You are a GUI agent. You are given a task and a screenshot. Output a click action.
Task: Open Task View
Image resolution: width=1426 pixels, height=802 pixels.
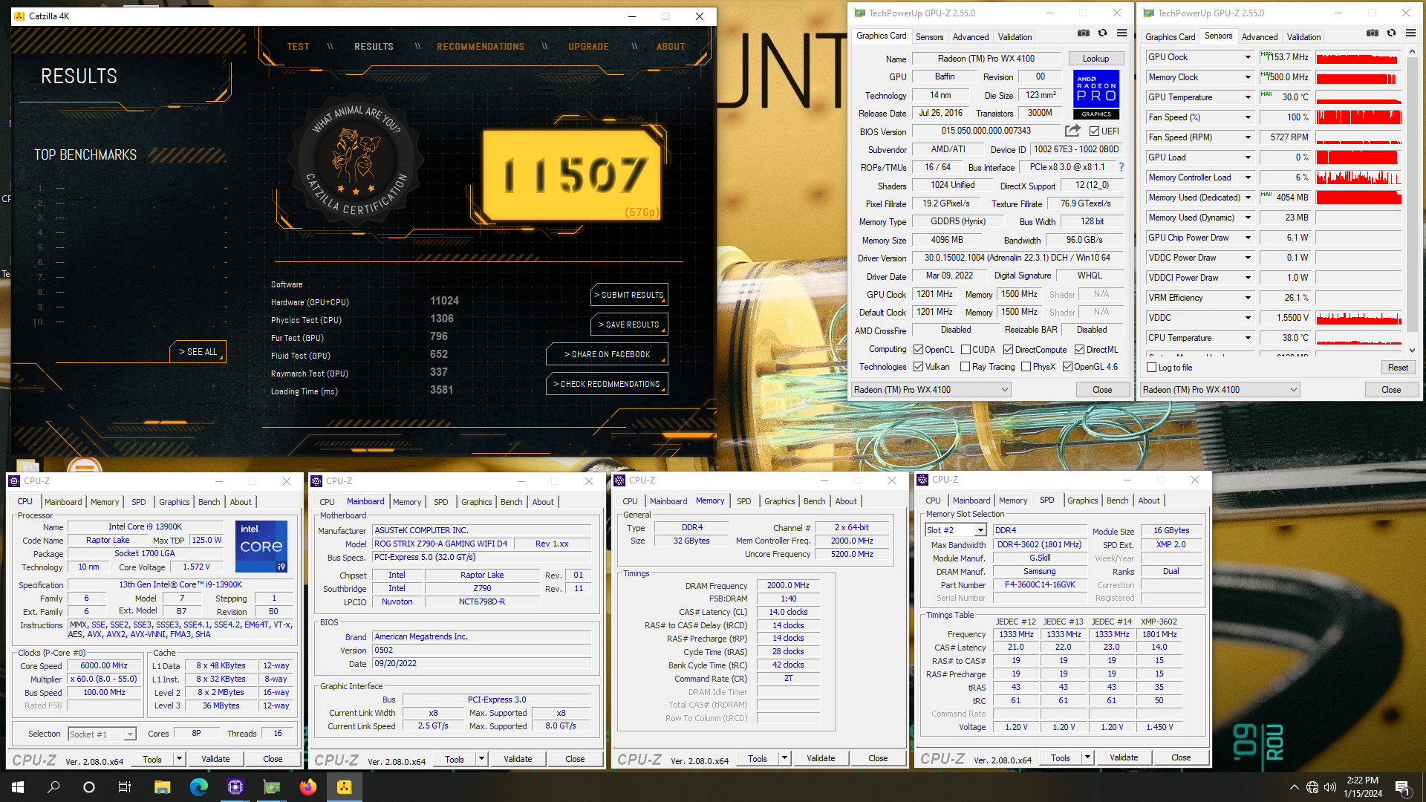pos(125,787)
